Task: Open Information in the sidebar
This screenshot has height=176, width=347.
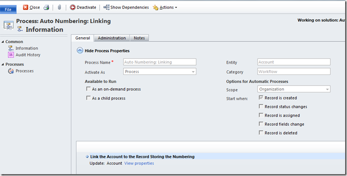Action: (x=27, y=48)
